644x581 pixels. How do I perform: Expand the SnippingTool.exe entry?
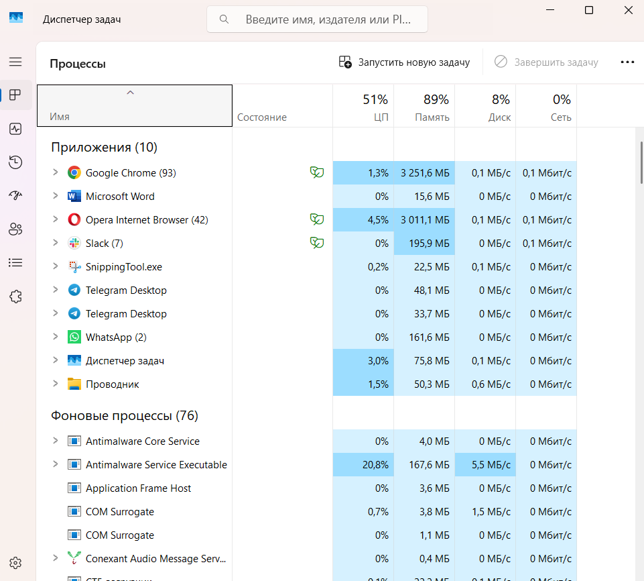coord(56,266)
